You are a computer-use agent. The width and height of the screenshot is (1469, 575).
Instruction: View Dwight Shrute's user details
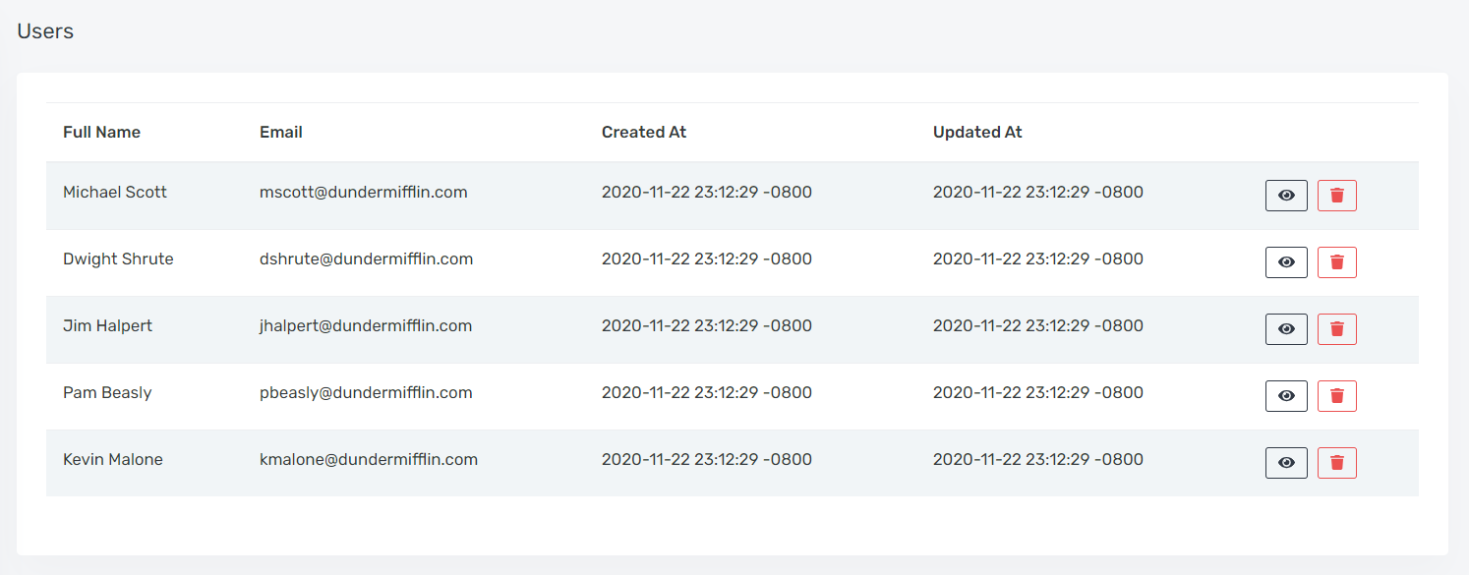pyautogui.click(x=1286, y=262)
